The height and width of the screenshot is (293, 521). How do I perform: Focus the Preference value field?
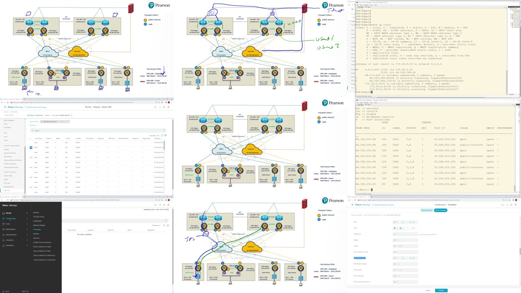tap(408, 234)
